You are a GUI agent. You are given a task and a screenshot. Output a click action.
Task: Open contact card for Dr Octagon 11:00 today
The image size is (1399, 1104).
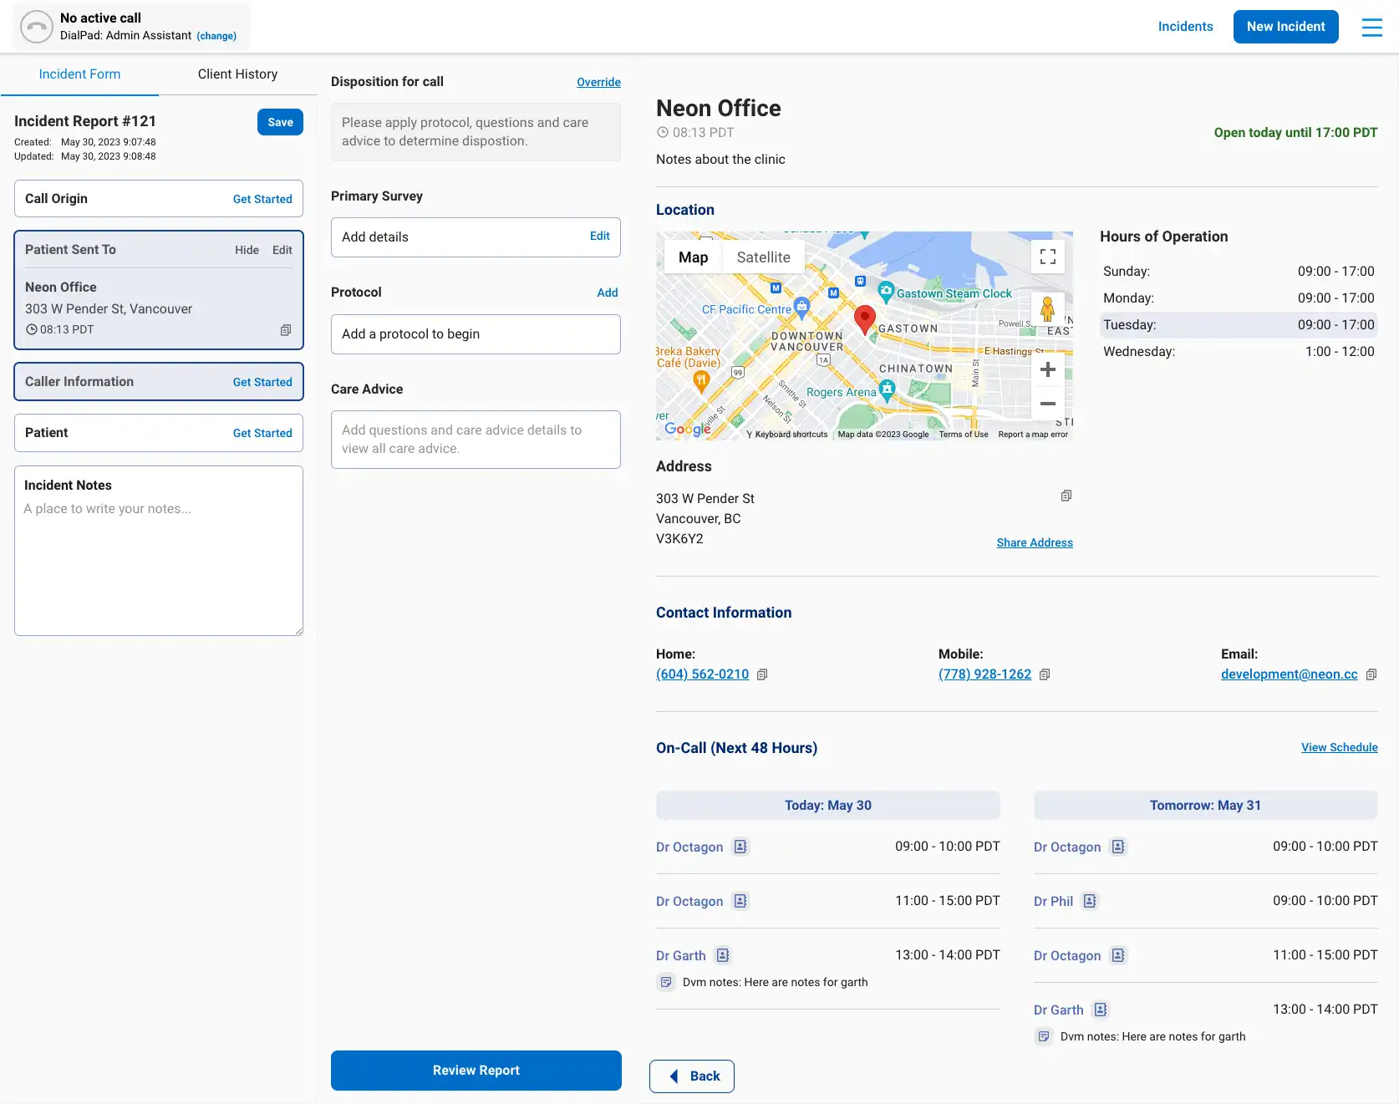click(x=740, y=901)
